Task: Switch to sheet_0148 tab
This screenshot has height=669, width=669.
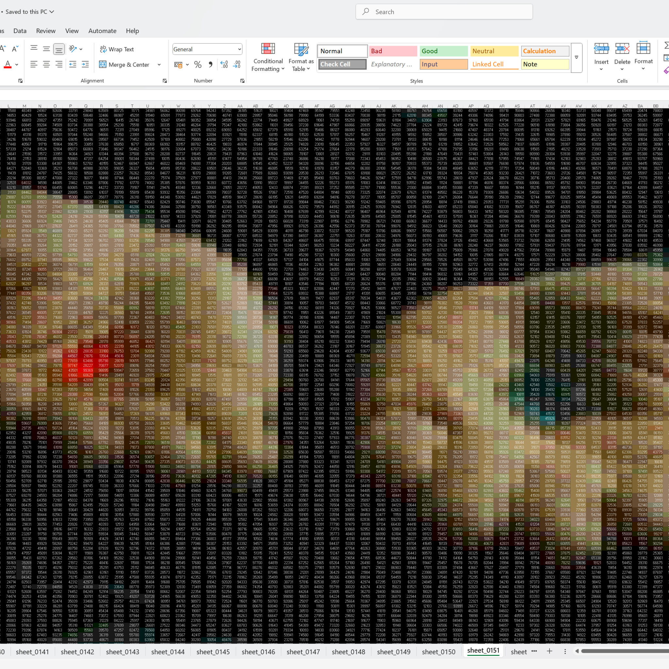Action: 348,652
